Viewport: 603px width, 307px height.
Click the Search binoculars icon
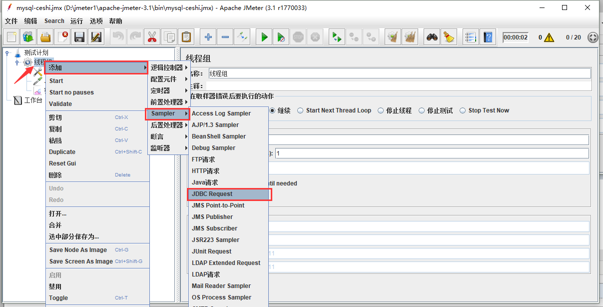click(x=432, y=37)
